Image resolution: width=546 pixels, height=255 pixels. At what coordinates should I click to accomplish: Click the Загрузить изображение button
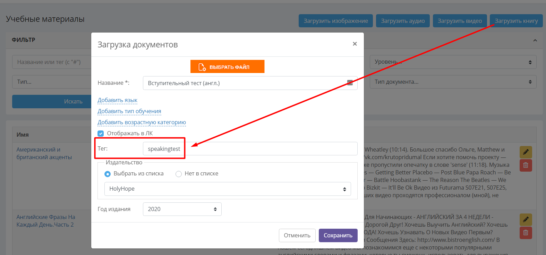click(x=336, y=21)
